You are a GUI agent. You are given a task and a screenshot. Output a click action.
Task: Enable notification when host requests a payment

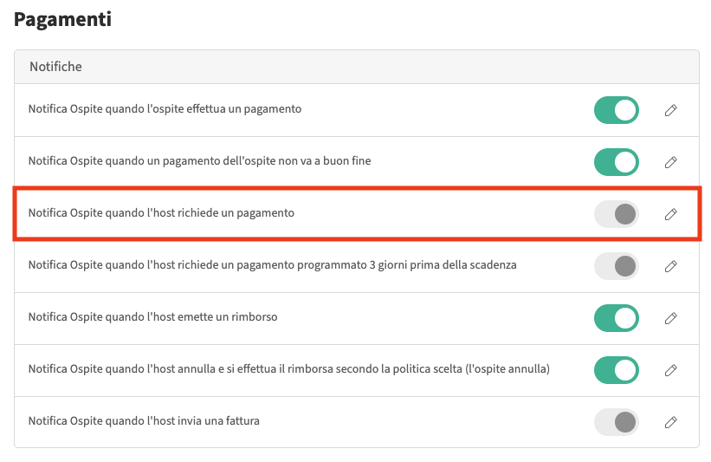coord(616,214)
